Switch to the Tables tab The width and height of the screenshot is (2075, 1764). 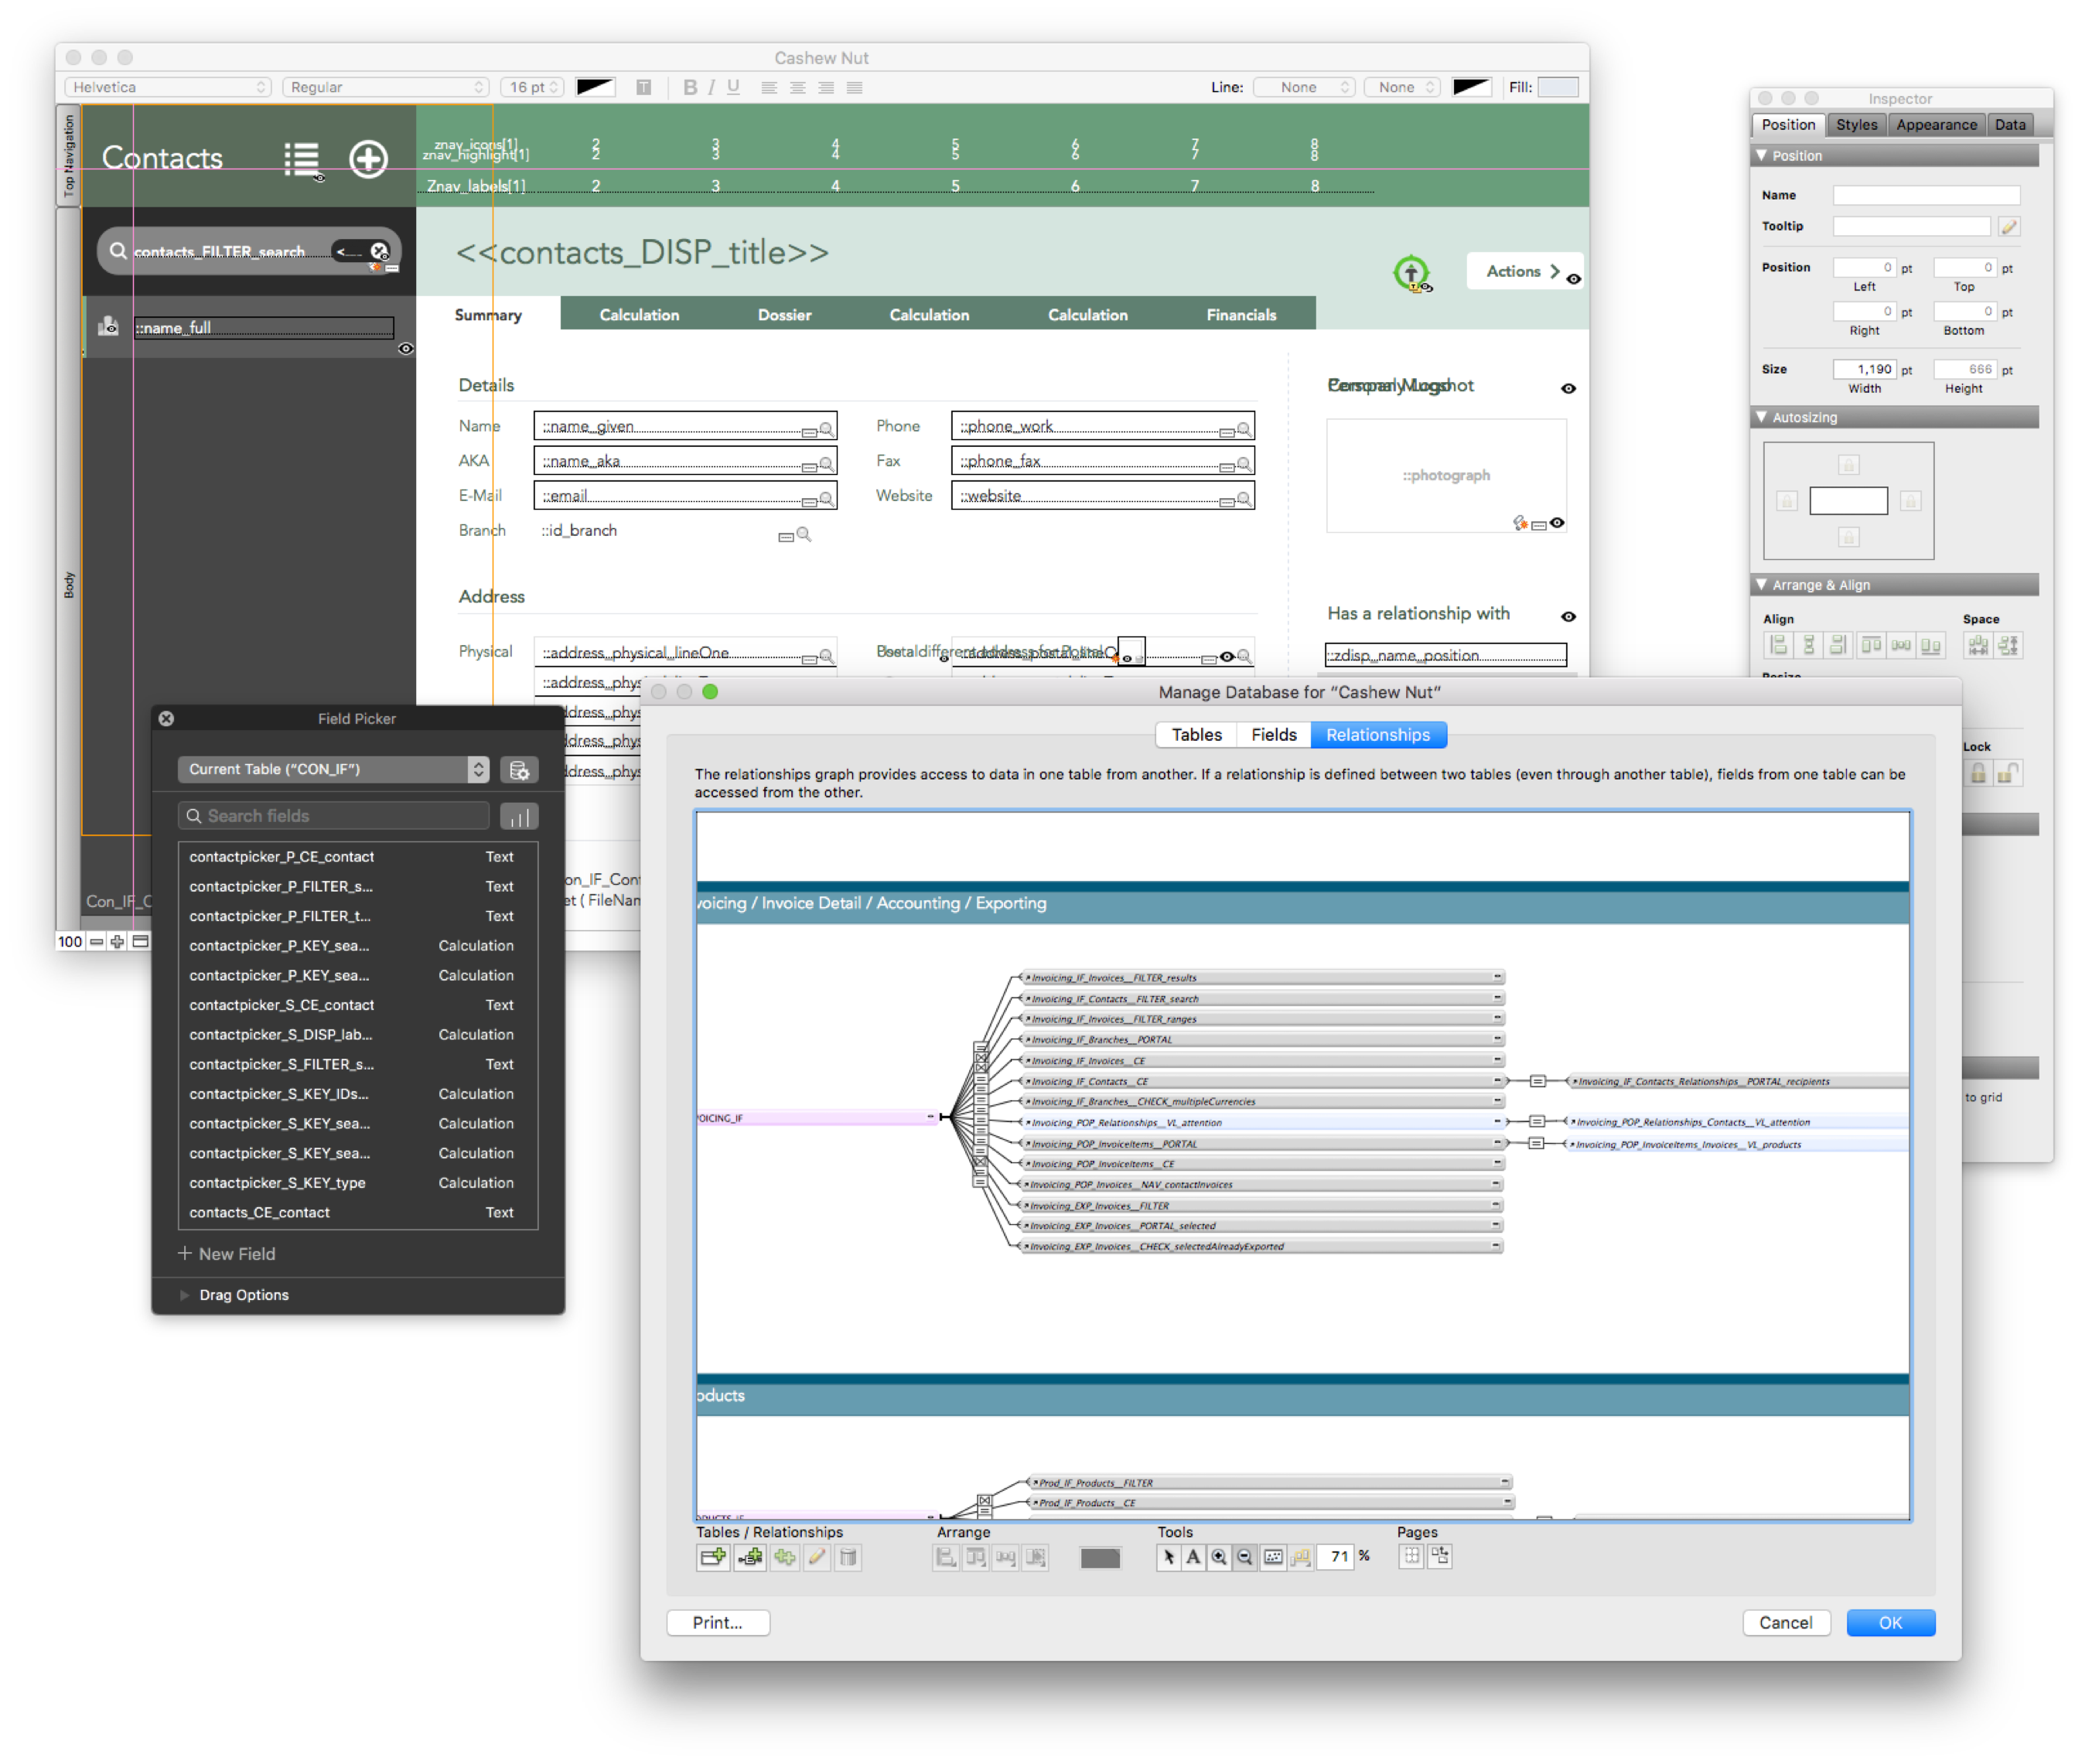point(1196,734)
